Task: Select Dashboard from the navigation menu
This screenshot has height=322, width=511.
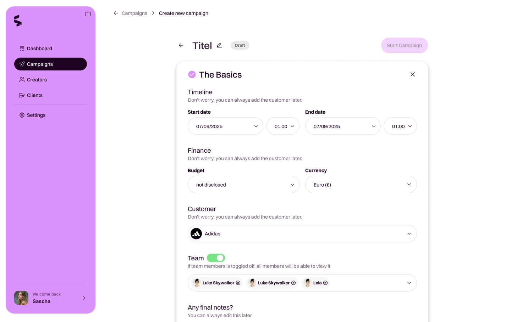Action: coord(39,48)
